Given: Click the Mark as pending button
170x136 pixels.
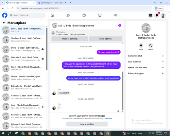Looking at the screenshot, I should pos(70,39).
